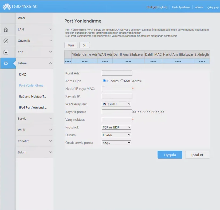220x210 pixels.
Task: Open the system status monitor icon
Action: point(6,41)
